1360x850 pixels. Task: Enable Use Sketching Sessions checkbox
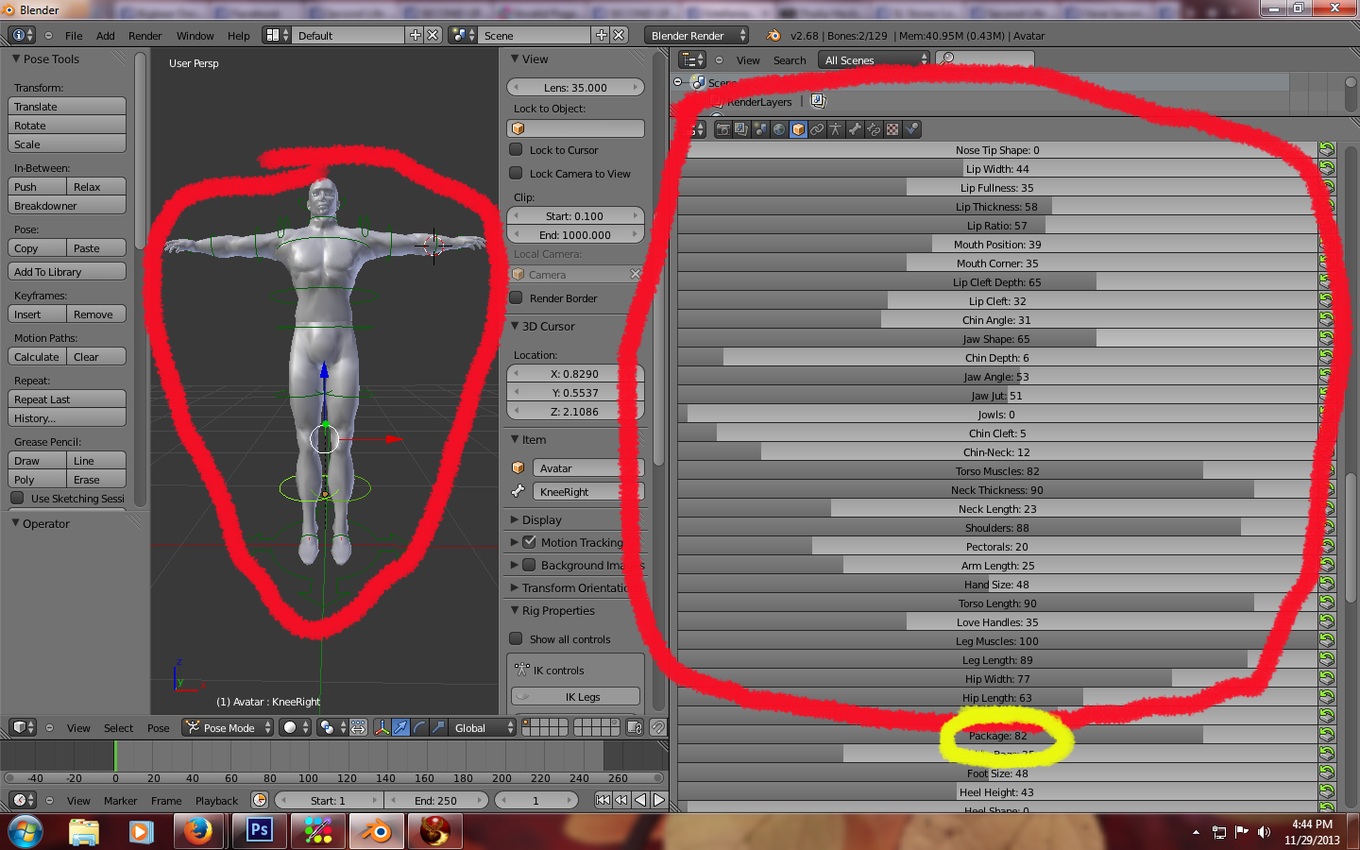[17, 498]
